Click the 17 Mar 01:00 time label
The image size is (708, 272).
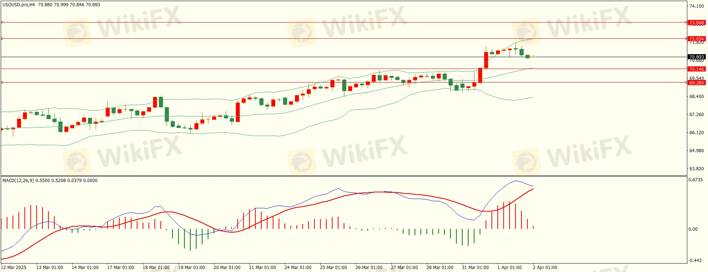click(120, 268)
